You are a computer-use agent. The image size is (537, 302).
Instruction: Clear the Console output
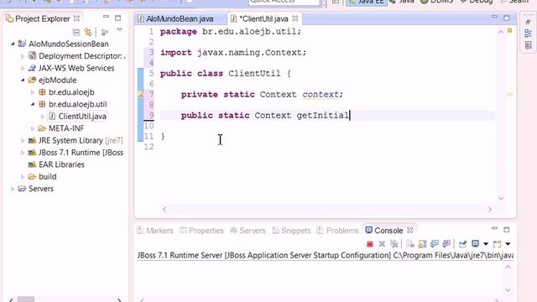[x=410, y=244]
